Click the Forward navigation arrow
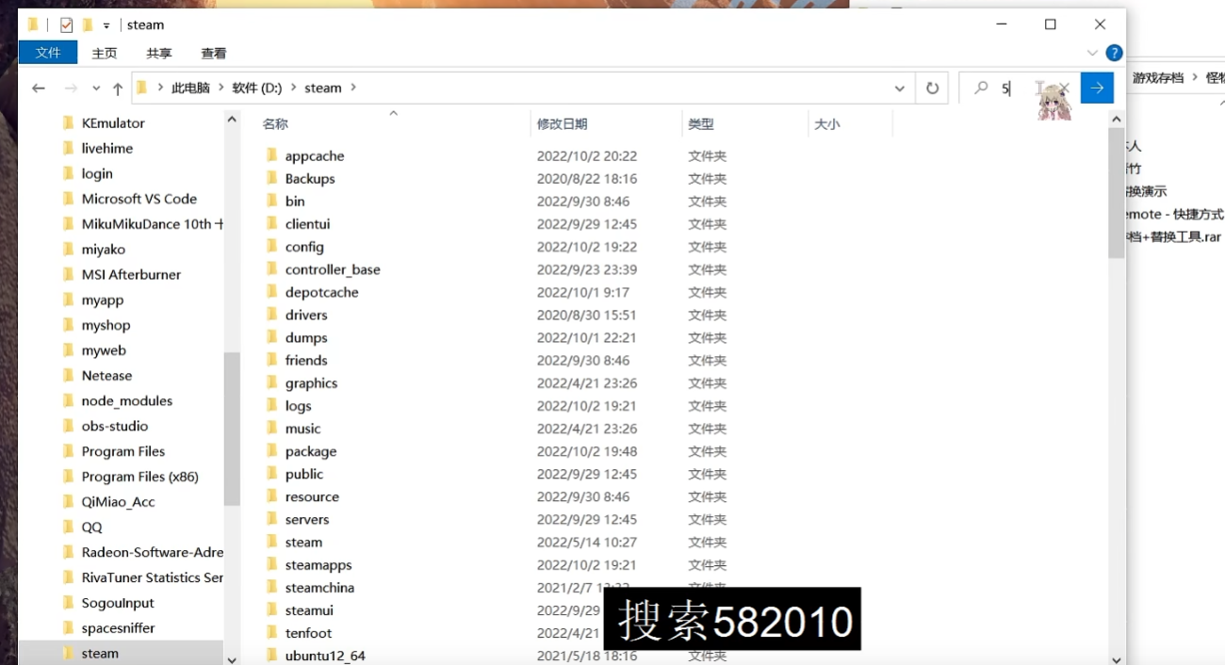The image size is (1225, 665). point(71,88)
